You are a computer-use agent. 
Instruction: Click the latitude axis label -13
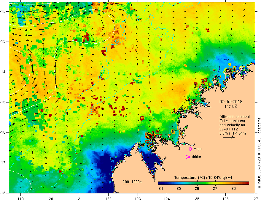tap(3, 42)
